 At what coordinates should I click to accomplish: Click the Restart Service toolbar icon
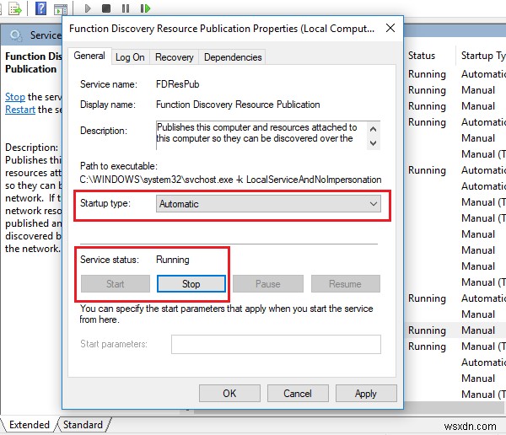146,8
